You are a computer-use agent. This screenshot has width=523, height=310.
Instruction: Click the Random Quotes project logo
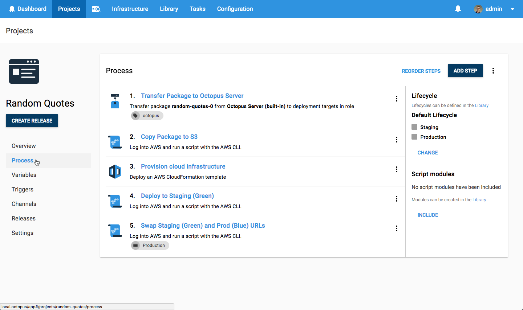point(24,71)
